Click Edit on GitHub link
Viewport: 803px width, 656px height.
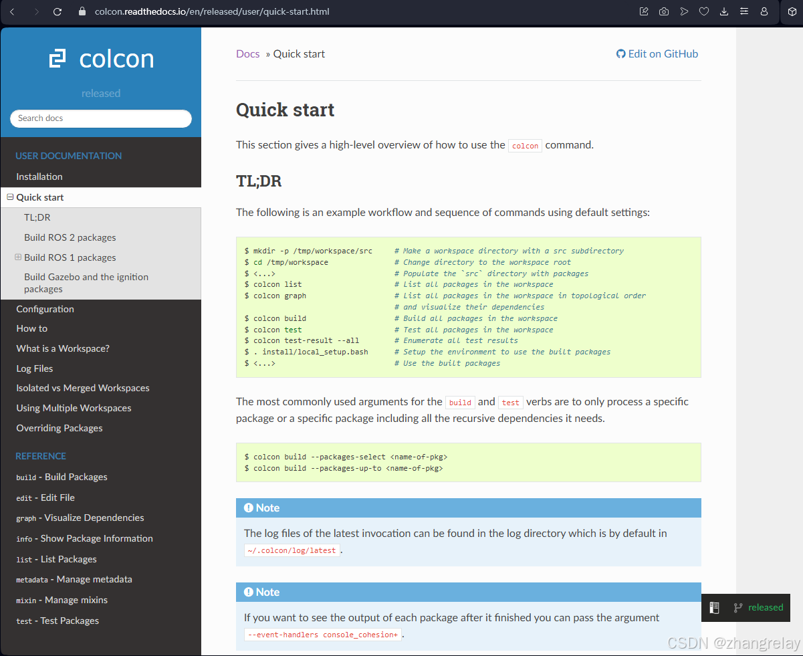[657, 54]
